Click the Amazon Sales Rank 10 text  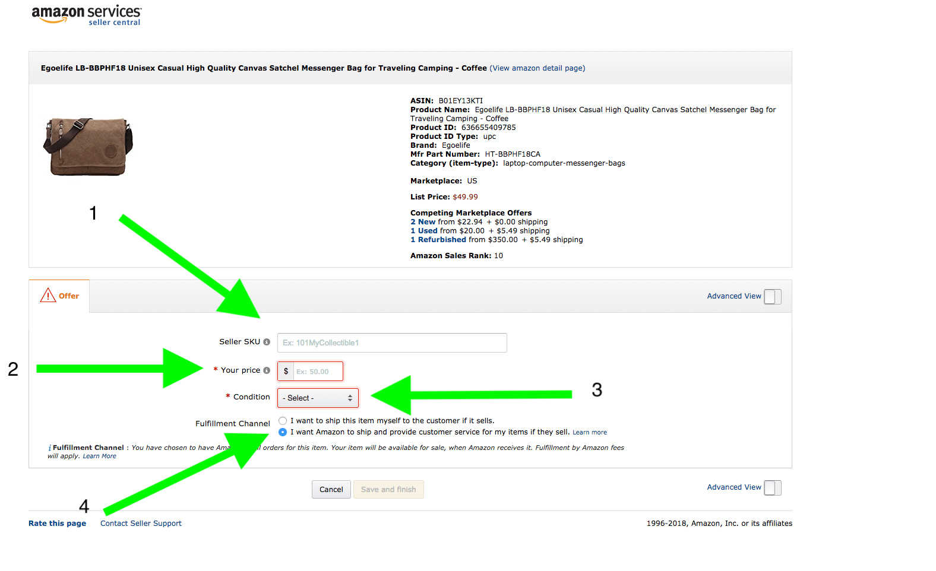point(456,256)
